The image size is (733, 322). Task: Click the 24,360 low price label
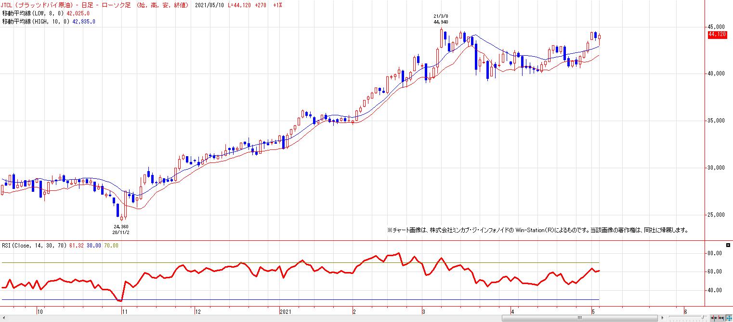pyautogui.click(x=121, y=226)
